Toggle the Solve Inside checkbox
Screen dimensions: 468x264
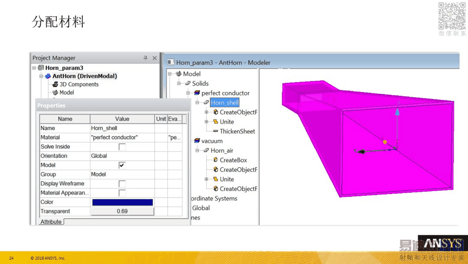(x=122, y=147)
